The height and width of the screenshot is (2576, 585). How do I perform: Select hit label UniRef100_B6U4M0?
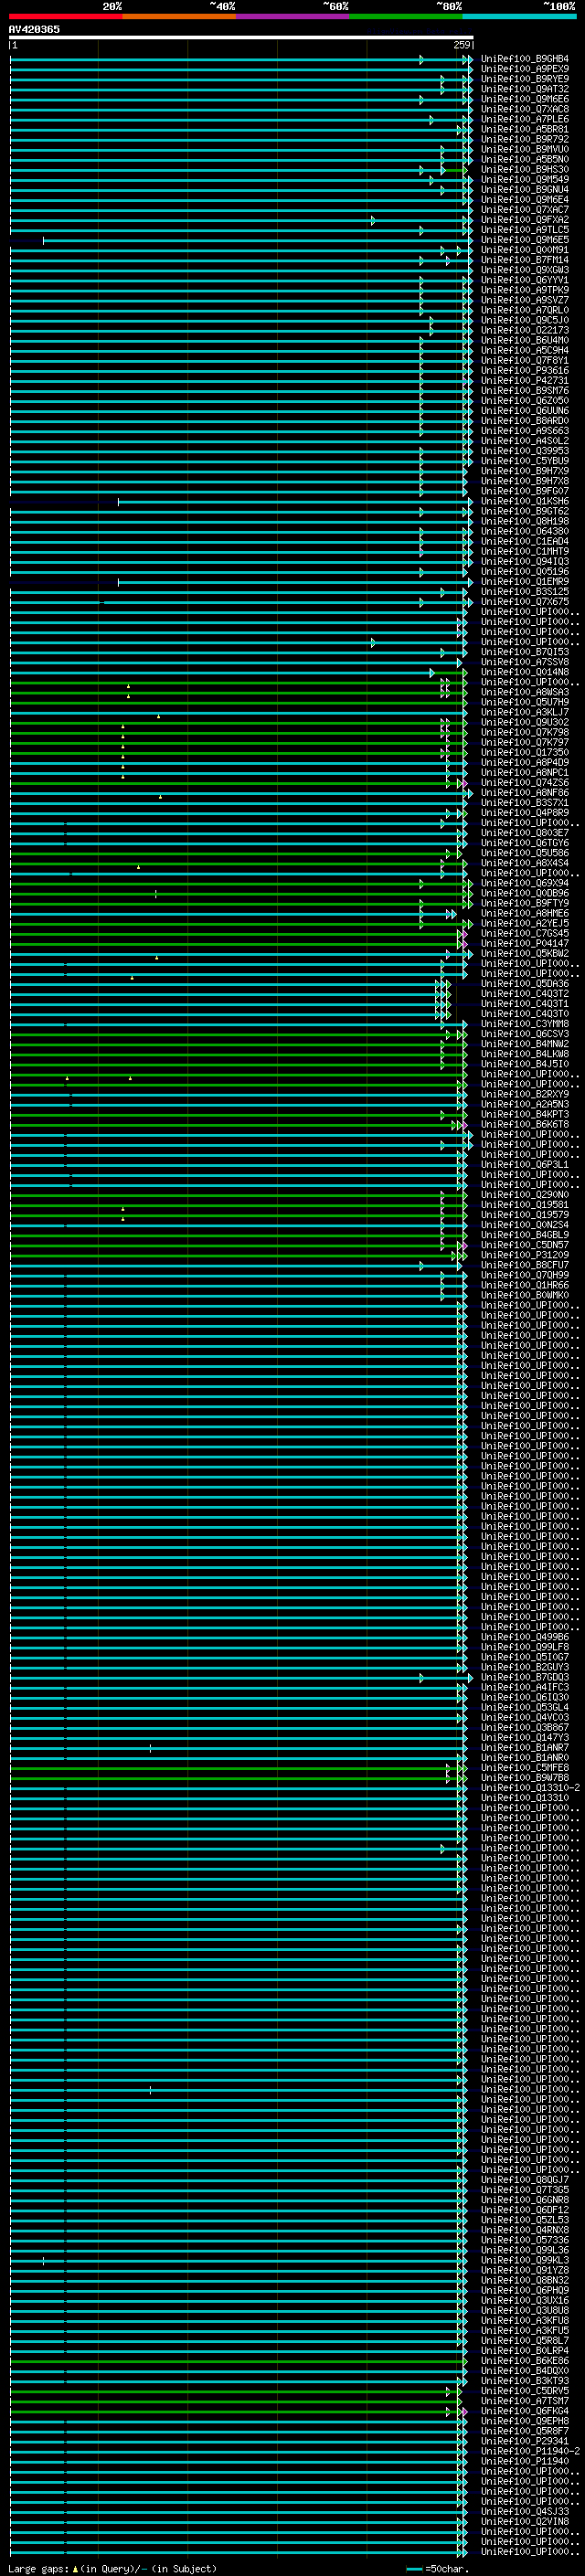click(525, 340)
